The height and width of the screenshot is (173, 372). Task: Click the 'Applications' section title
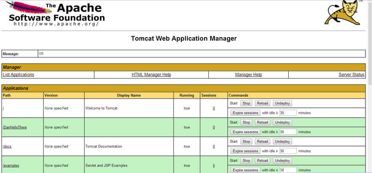tap(15, 88)
